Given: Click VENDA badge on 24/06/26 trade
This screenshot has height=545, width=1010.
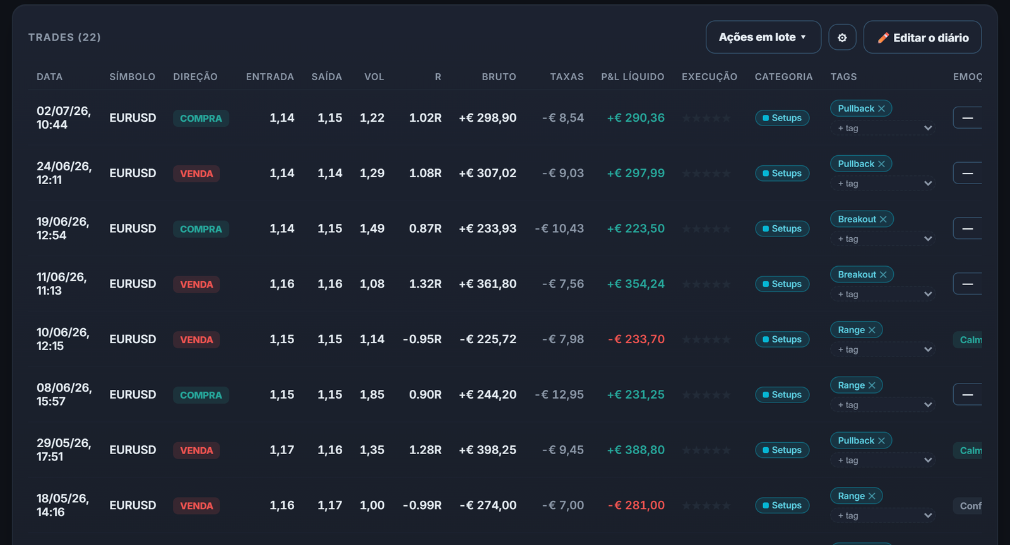Looking at the screenshot, I should tap(196, 173).
